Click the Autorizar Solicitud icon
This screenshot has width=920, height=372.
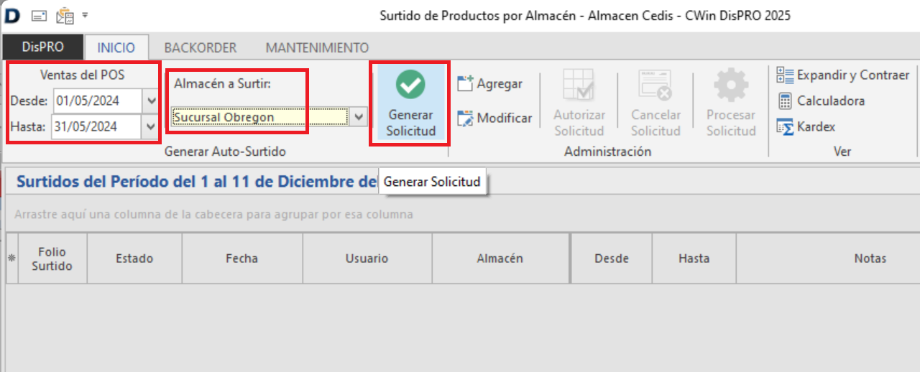tap(579, 87)
